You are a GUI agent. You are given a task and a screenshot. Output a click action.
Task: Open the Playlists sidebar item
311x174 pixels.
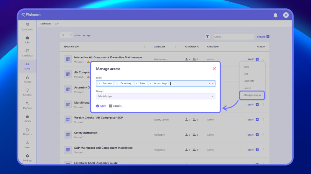pyautogui.click(x=27, y=105)
